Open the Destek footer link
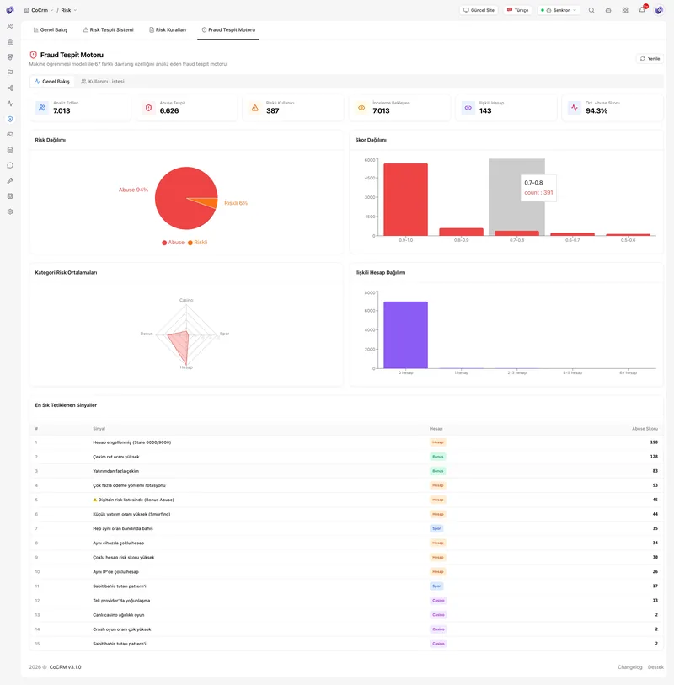674x685 pixels. [x=655, y=667]
